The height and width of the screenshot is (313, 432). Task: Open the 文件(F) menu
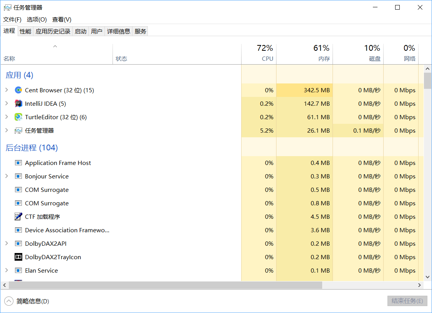coord(12,20)
